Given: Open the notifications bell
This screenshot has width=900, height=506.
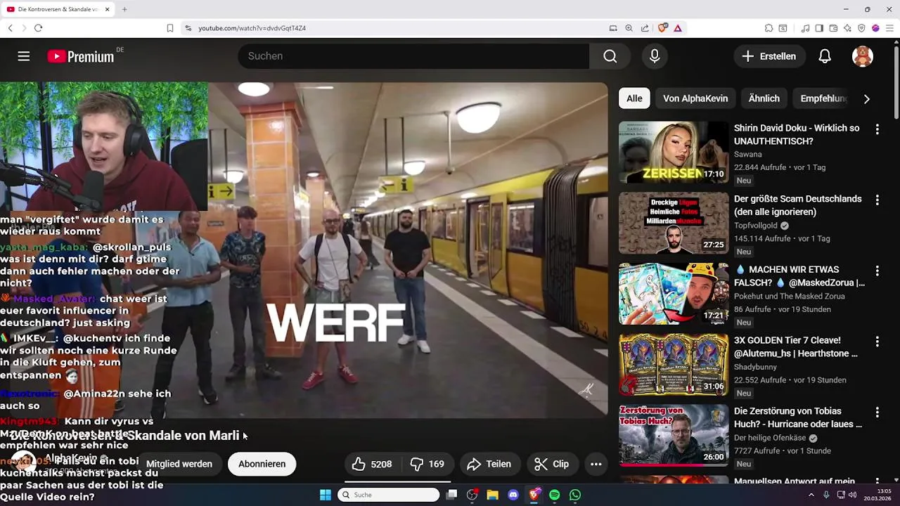Looking at the screenshot, I should coord(825,56).
